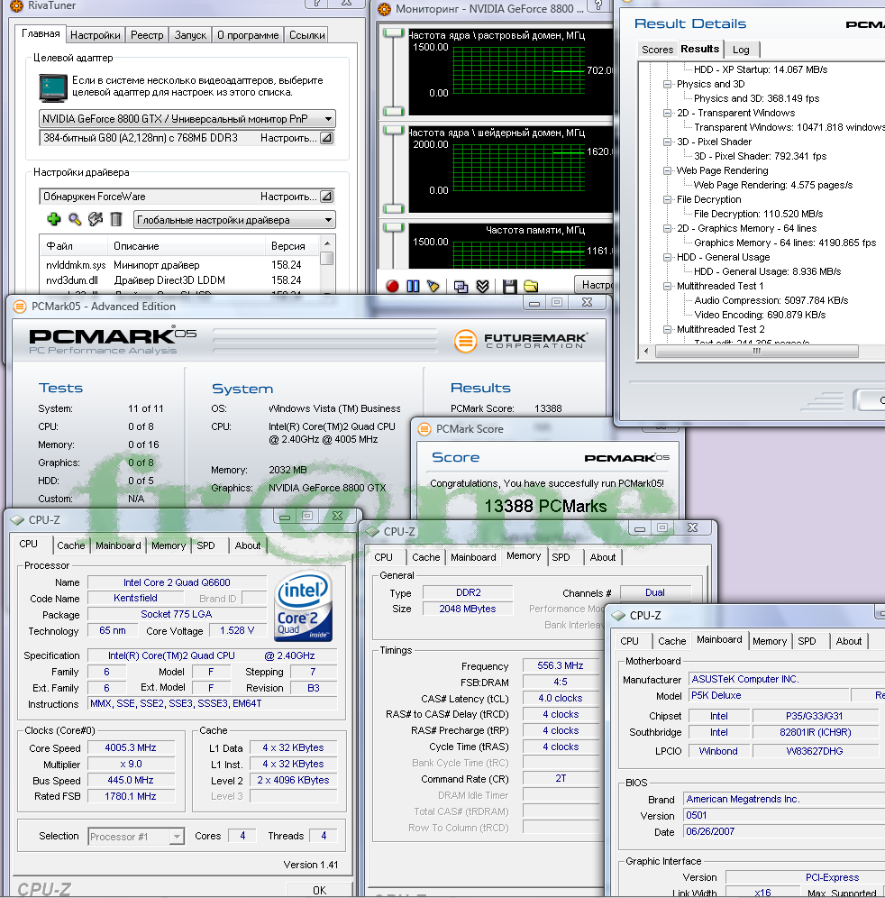Click the Core Speed value 4005.3 MHz
This screenshot has width=885, height=898.
(131, 748)
